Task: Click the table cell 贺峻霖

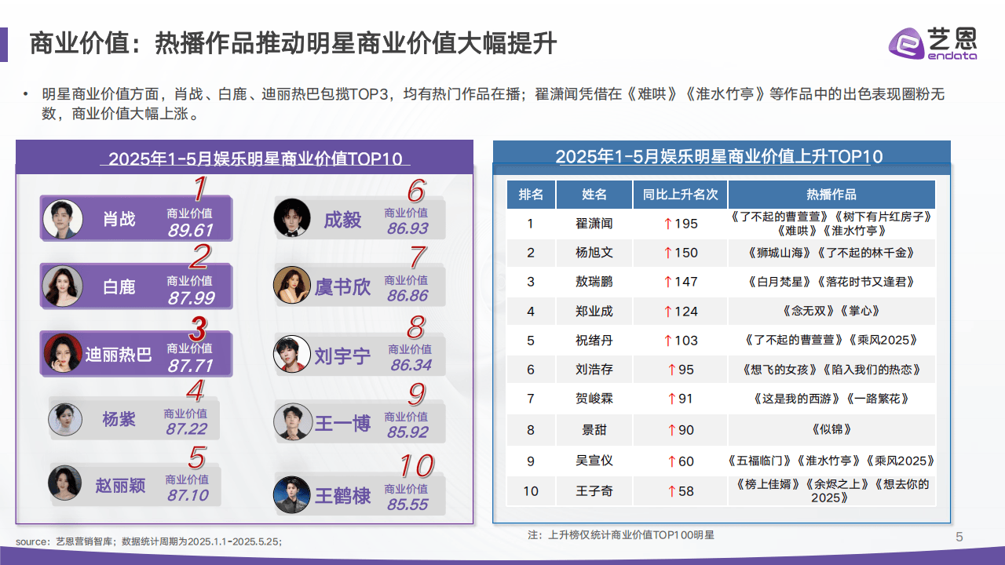Action: [594, 399]
